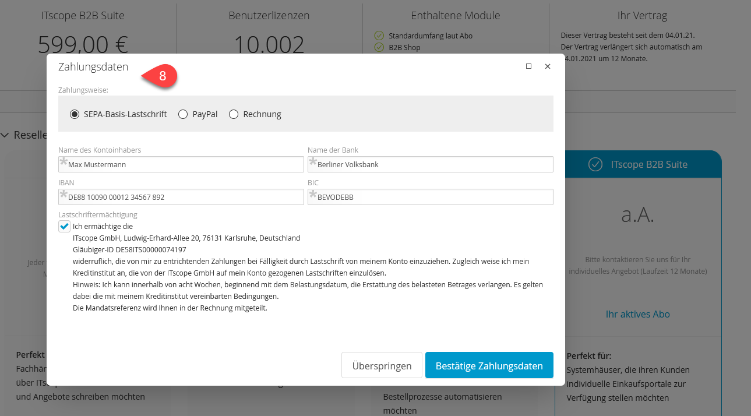Open the Ihr aktives Abo link
Image resolution: width=751 pixels, height=416 pixels.
[638, 314]
